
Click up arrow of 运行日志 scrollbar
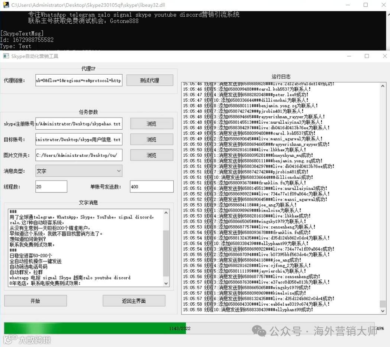tap(383, 86)
